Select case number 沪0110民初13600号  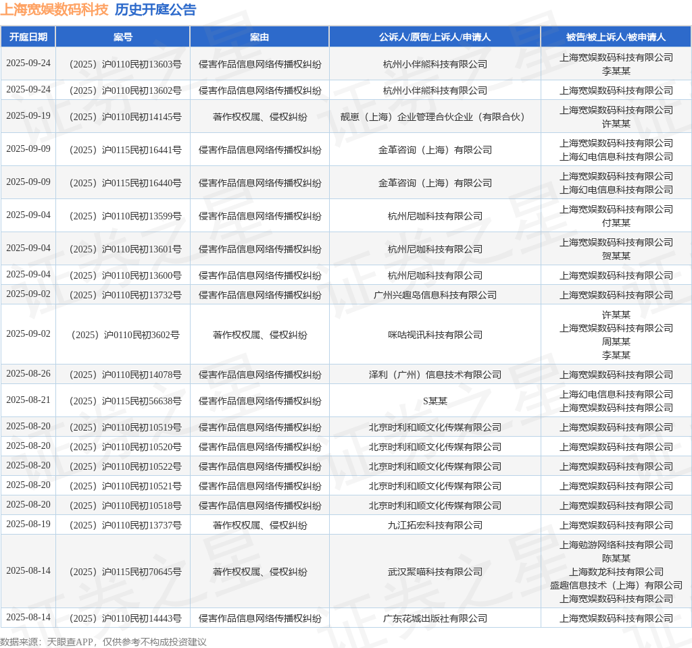(x=125, y=276)
